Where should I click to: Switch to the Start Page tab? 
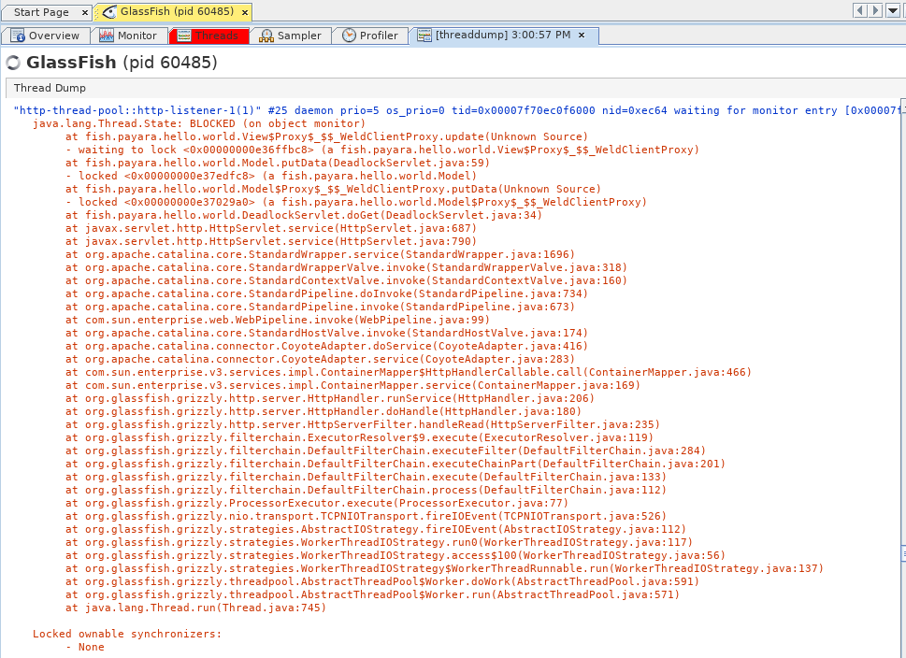tap(41, 12)
